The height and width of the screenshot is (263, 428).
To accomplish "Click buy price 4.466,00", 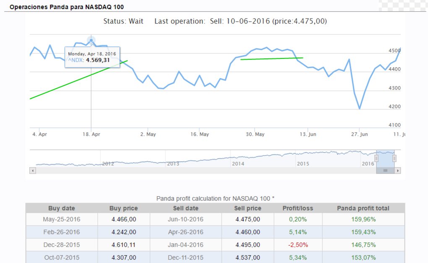I will (x=124, y=219).
